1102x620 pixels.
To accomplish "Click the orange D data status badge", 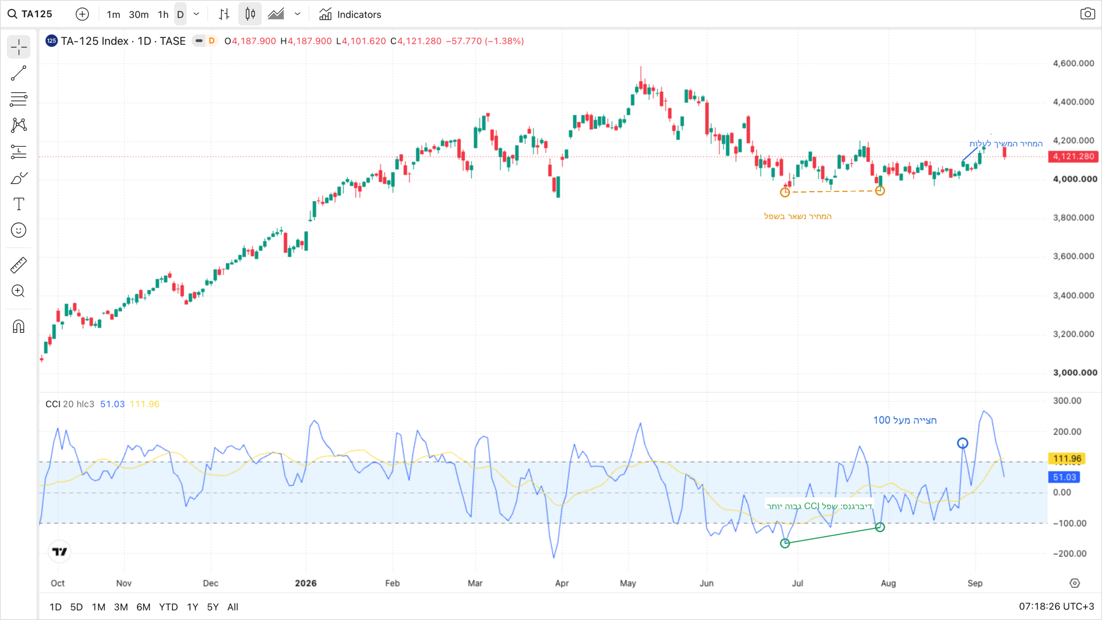I will [x=211, y=41].
